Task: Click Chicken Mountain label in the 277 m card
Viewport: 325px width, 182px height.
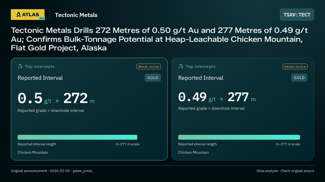Action: (x=193, y=152)
